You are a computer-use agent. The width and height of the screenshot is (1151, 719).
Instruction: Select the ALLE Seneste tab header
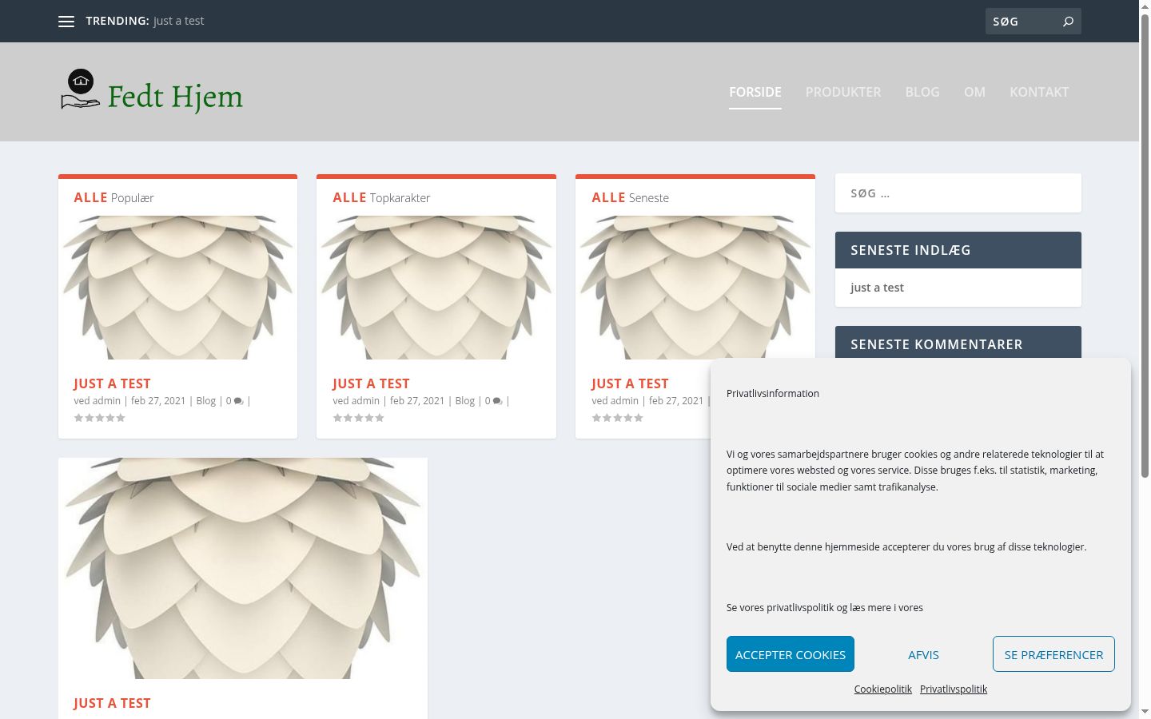point(630,197)
